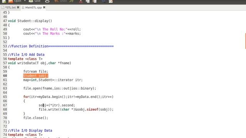The height and width of the screenshot is (138, 246).
Task: Expand the Open recent files dropdown arrow
Action: (x=25, y=1)
